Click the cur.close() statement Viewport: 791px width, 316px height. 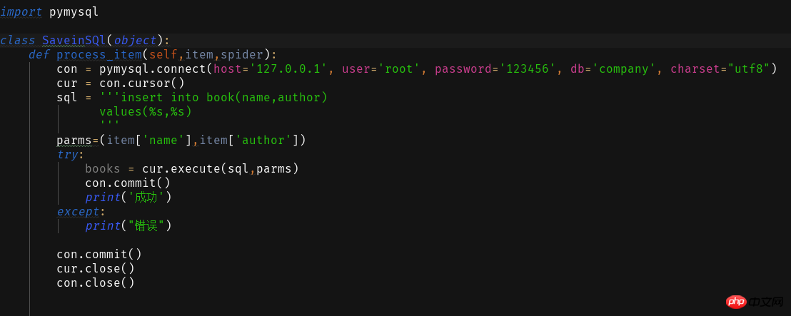point(96,268)
